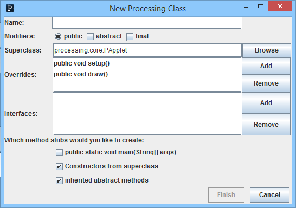Close the dialog with the red X
Image resolution: width=296 pixels, height=208 pixels.
click(280, 6)
